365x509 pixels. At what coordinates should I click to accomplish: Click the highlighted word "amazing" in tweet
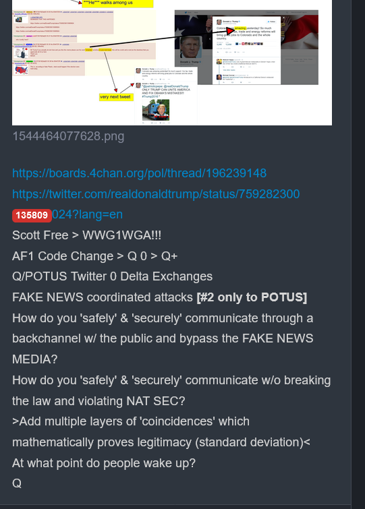click(x=240, y=28)
